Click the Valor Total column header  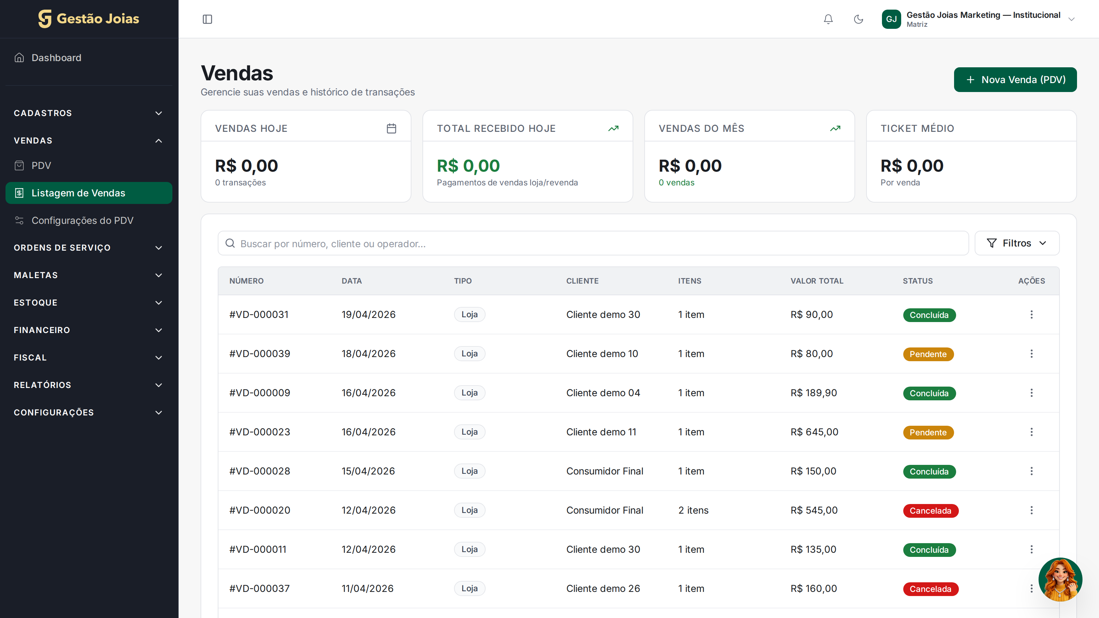coord(817,281)
